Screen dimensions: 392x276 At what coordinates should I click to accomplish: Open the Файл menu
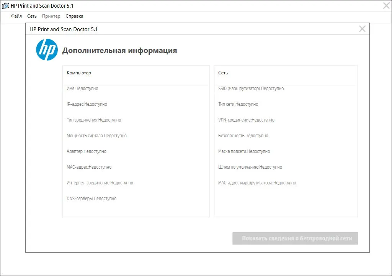pos(16,16)
